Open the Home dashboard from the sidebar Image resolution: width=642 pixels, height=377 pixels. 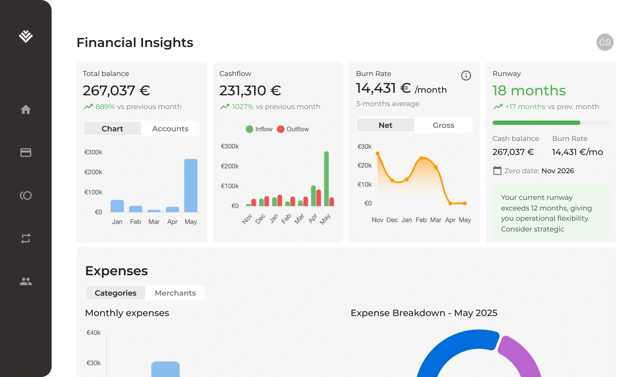25,110
